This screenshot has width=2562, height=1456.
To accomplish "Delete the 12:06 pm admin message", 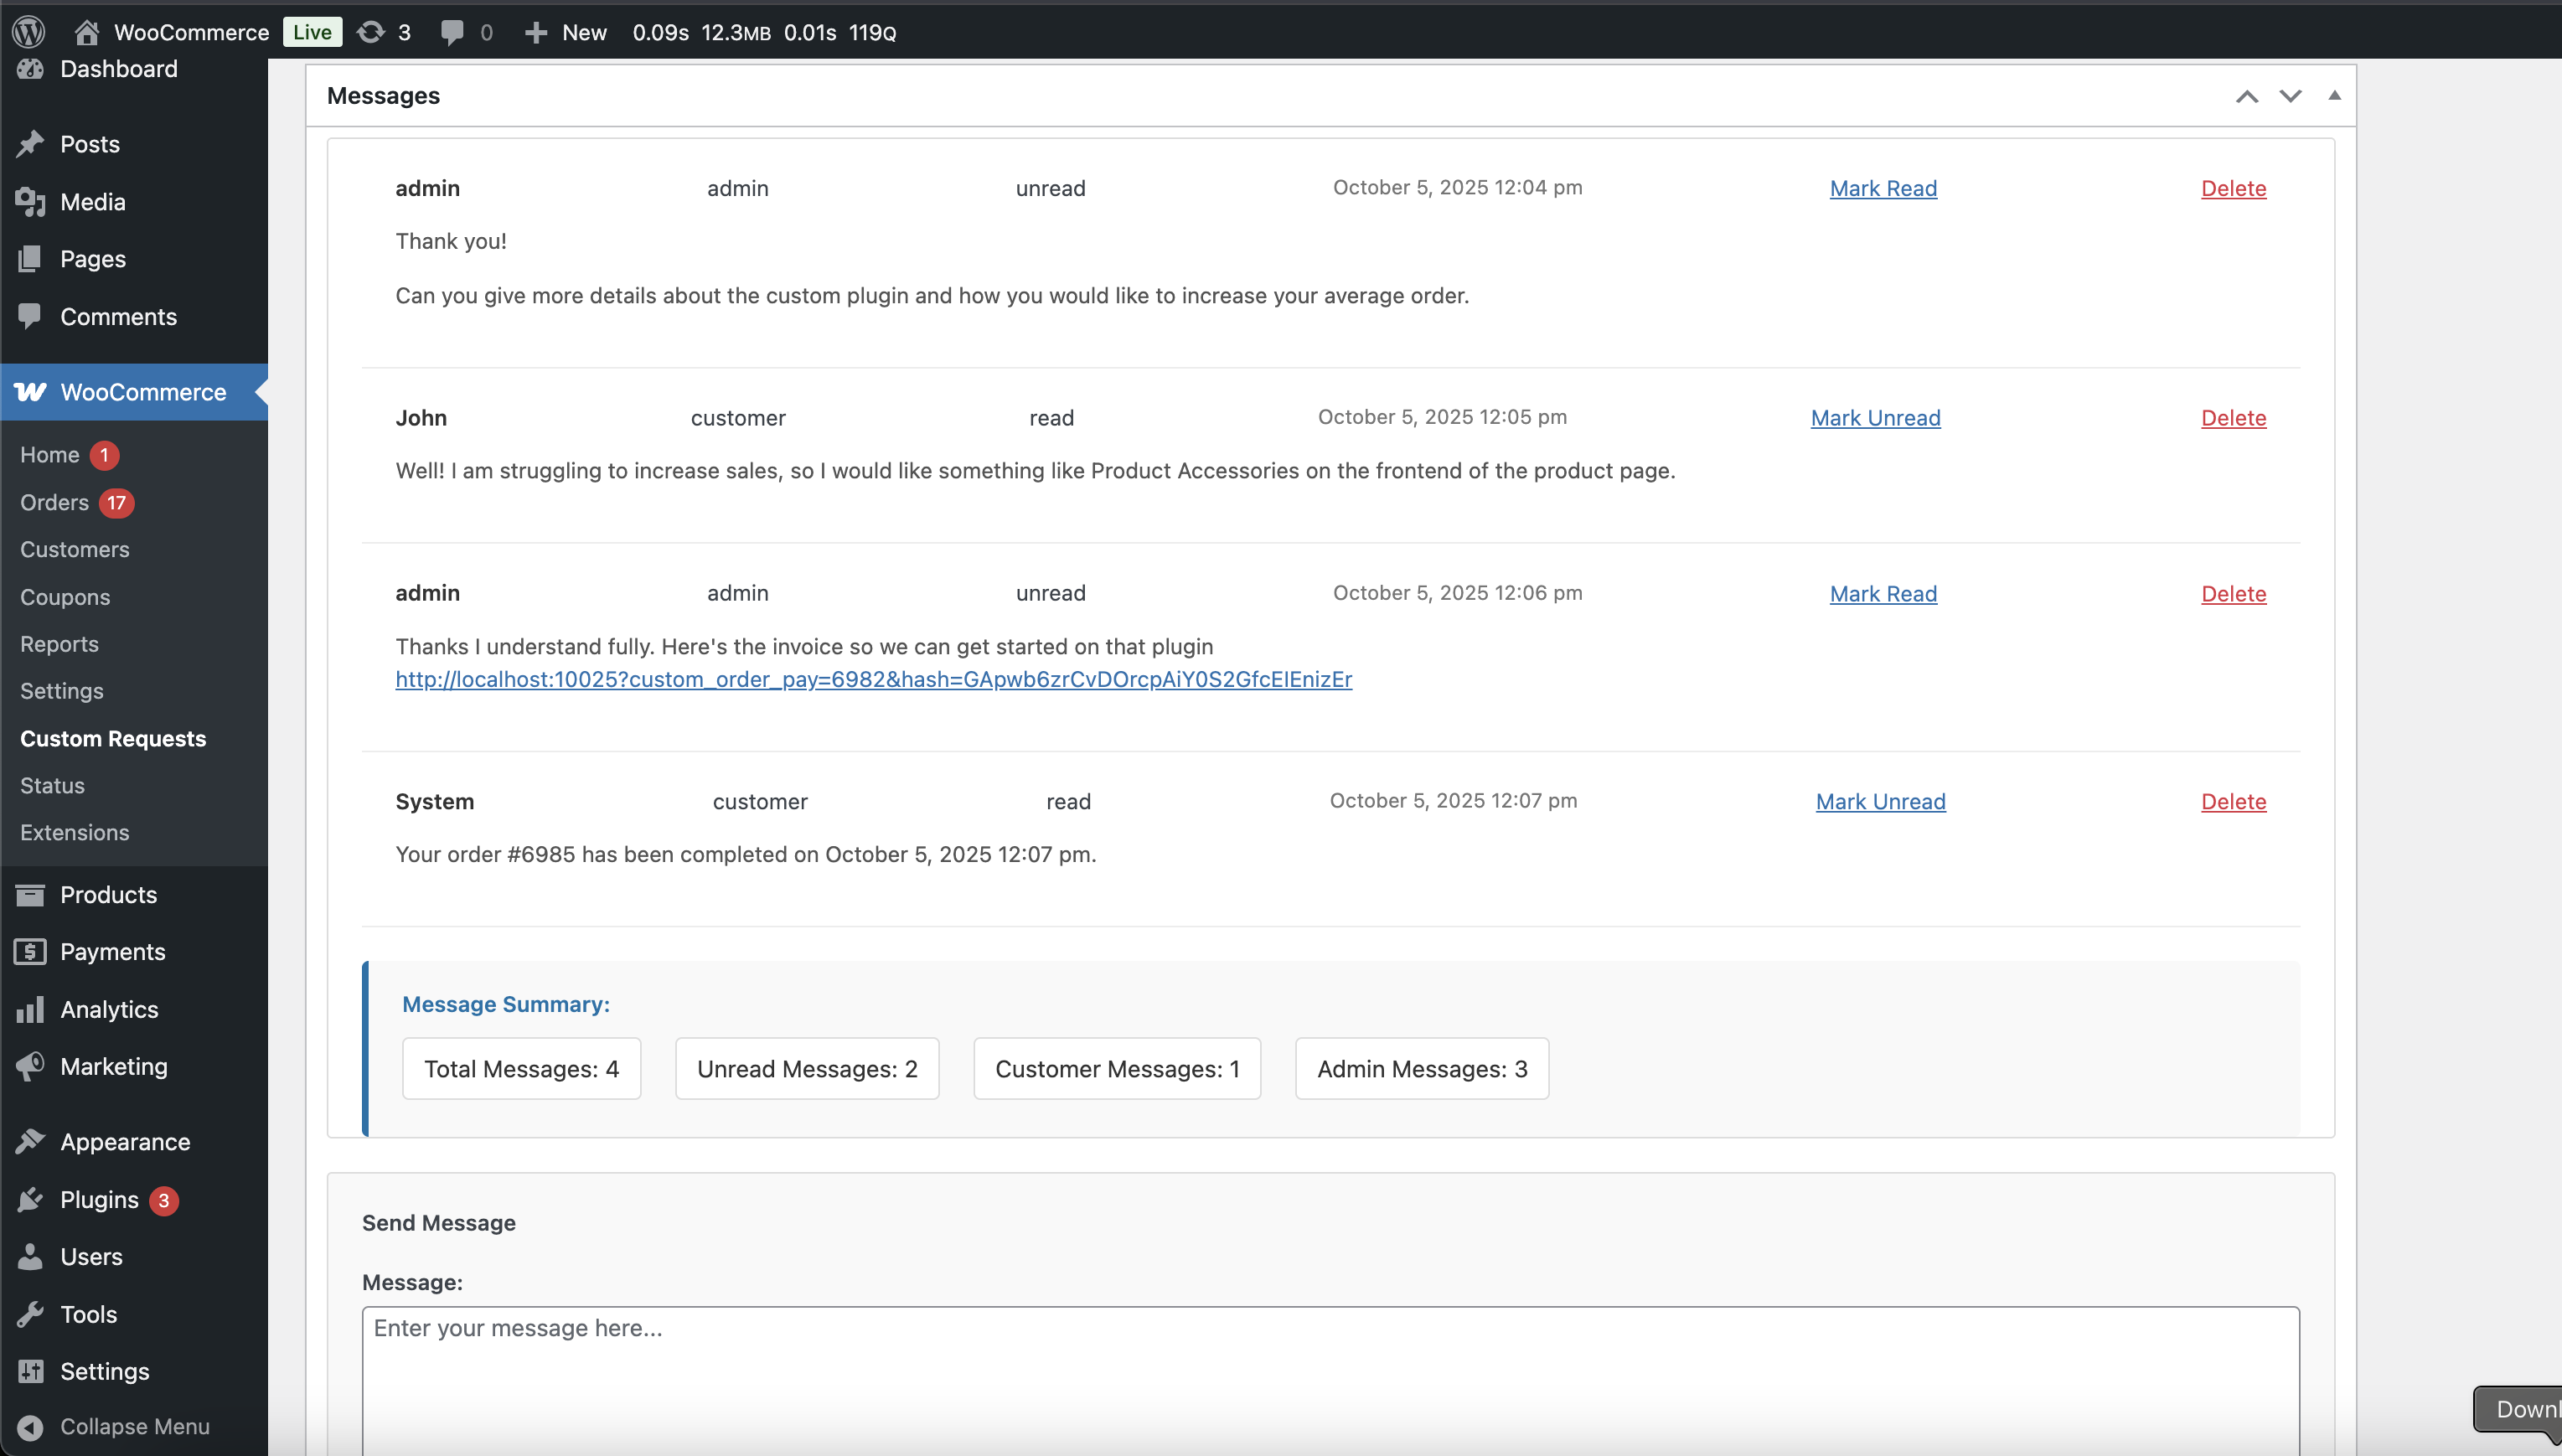I will coord(2233,594).
